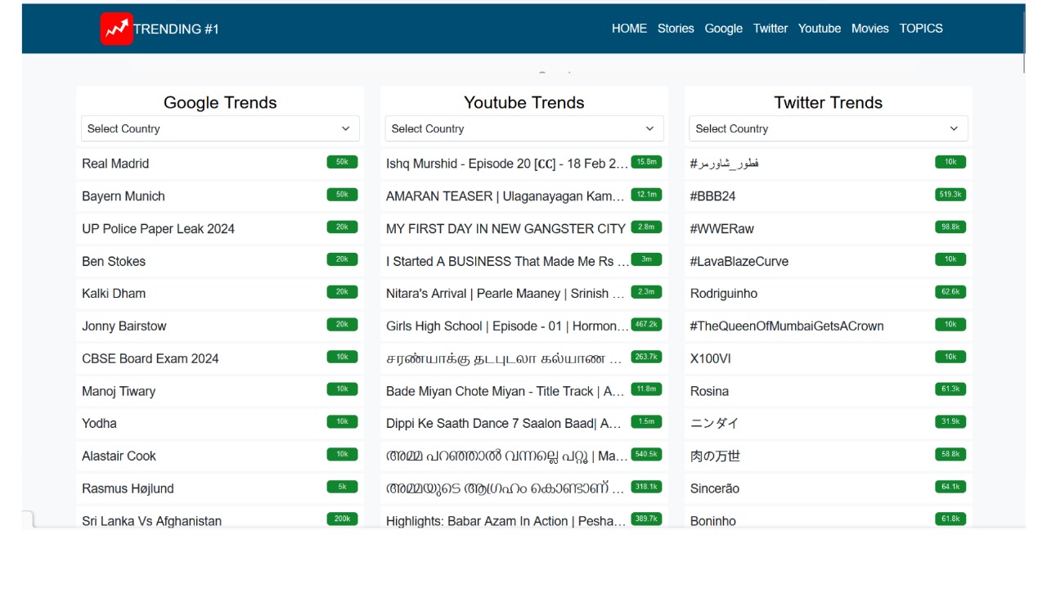
Task: Open the Google Trends country selector
Action: click(219, 128)
